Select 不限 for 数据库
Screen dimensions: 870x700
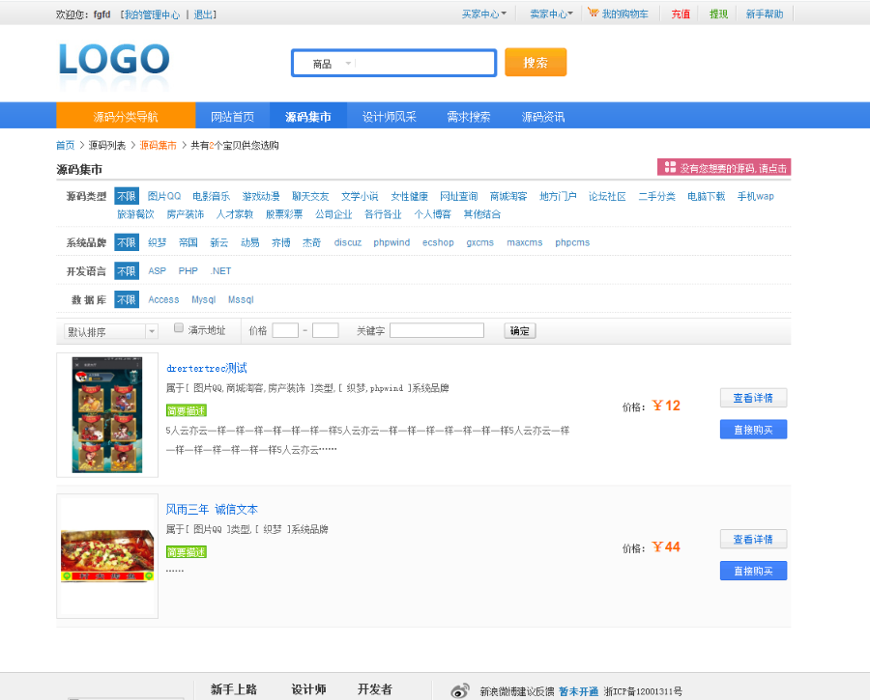pyautogui.click(x=127, y=300)
